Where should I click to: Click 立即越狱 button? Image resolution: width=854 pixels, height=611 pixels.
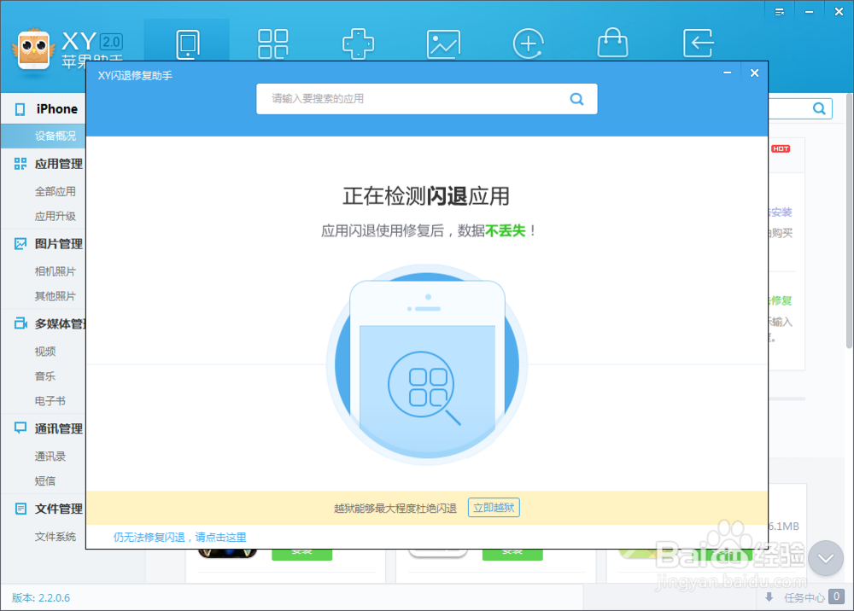[x=494, y=508]
